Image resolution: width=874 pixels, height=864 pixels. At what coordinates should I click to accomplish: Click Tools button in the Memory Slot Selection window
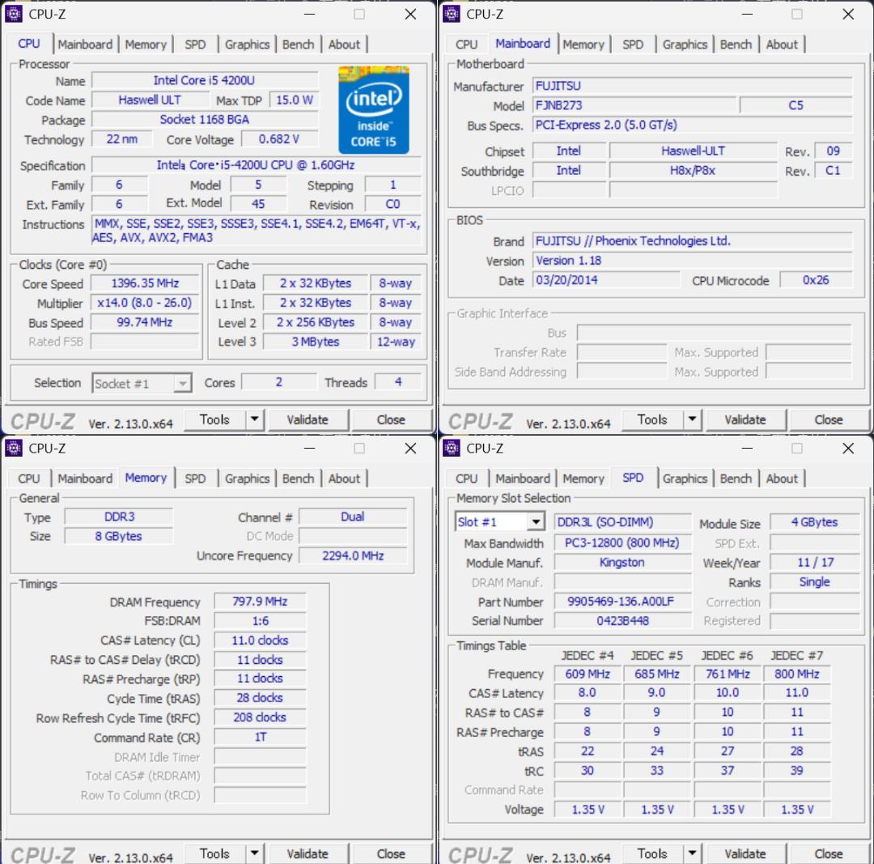[x=652, y=854]
